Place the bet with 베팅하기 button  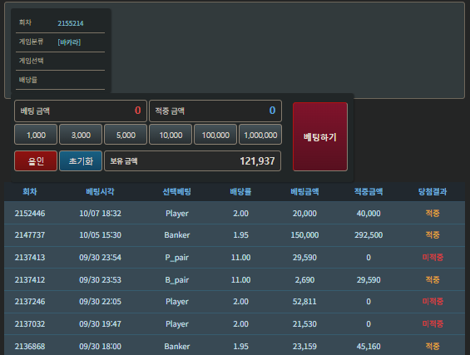point(320,137)
